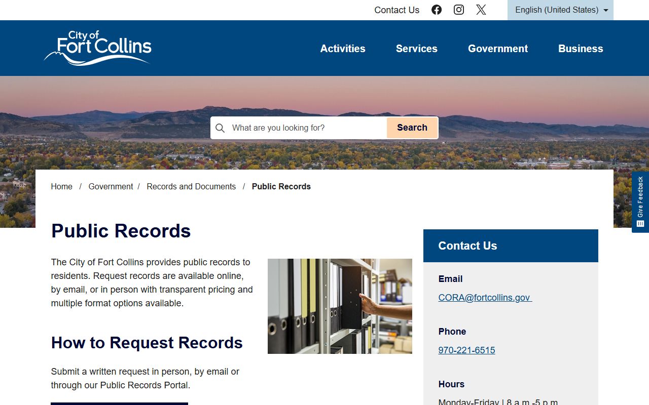Open the Instagram icon link
This screenshot has height=405, width=649.
point(459,10)
